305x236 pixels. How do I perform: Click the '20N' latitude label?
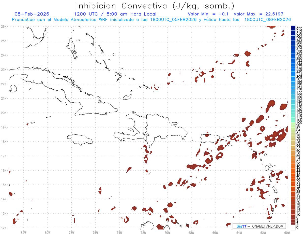pyautogui.click(x=4, y=113)
